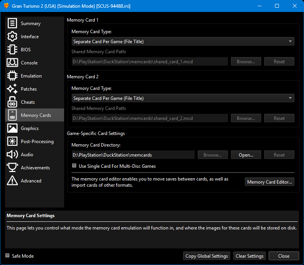This screenshot has height=265, width=304.
Task: Click the Copy Global Settings button
Action: coord(207,256)
